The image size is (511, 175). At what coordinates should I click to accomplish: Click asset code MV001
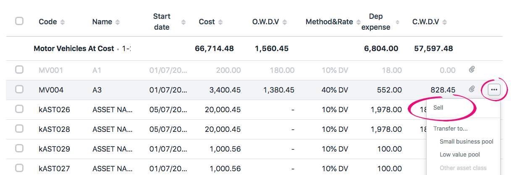51,70
